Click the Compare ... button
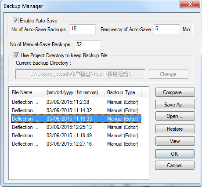This screenshot has width=202, height=187. 175,92
